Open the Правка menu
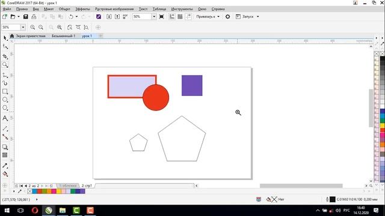 (x=22, y=9)
